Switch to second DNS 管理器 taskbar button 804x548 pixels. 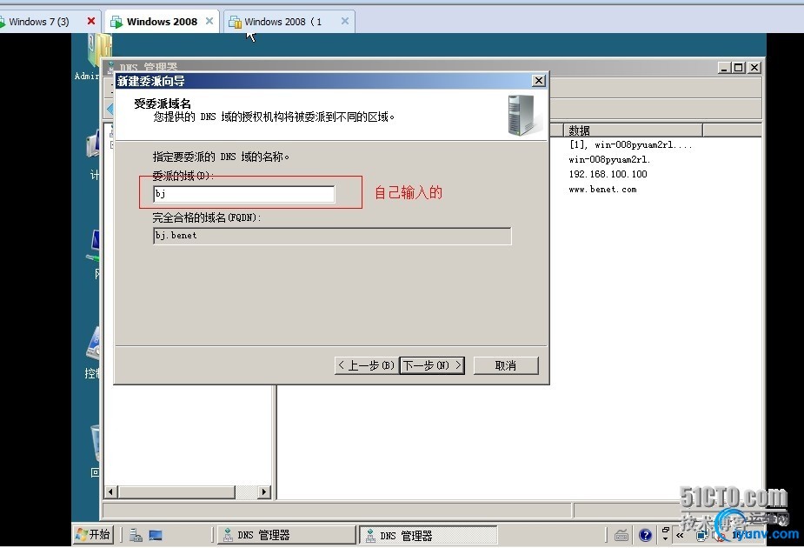[429, 535]
